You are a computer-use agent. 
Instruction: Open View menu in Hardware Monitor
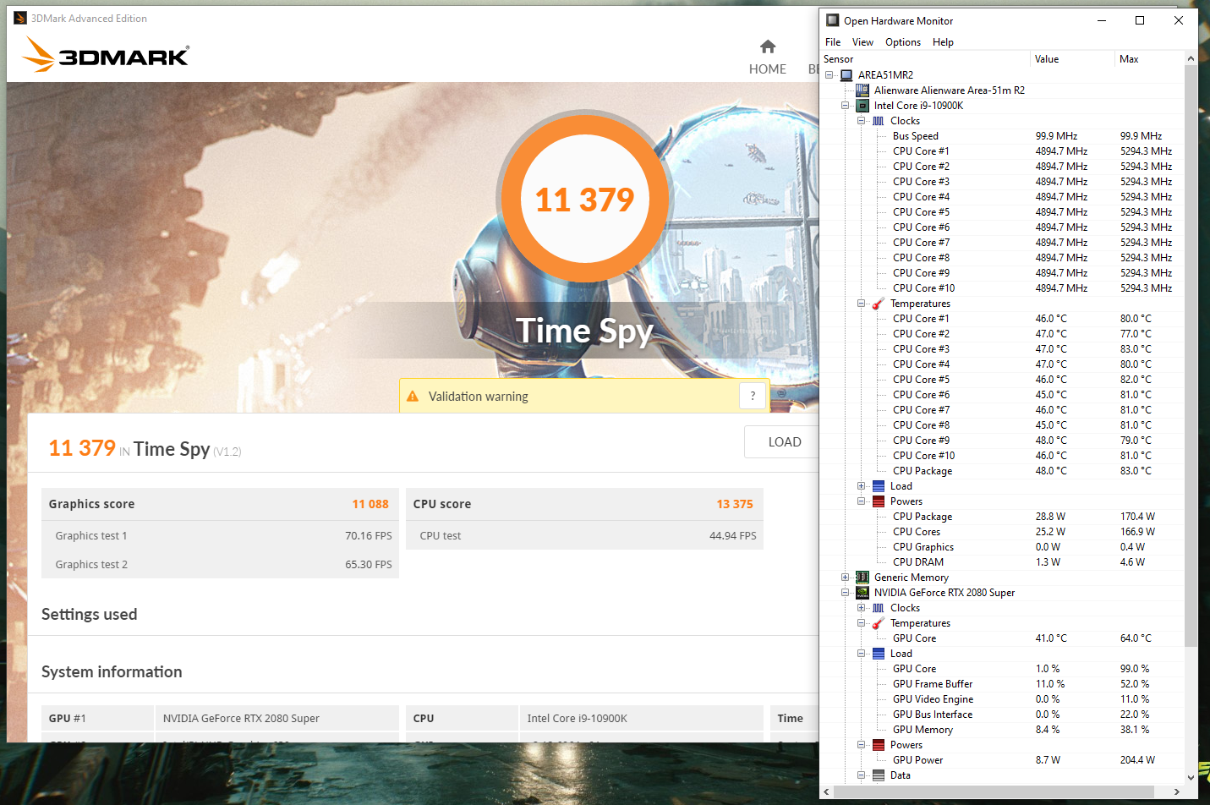click(x=862, y=42)
